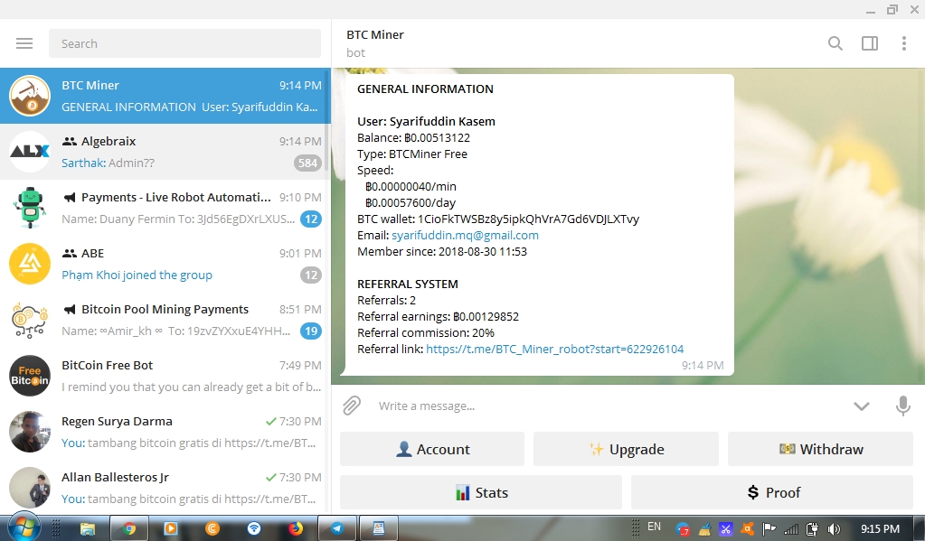Image resolution: width=925 pixels, height=541 pixels.
Task: Open the battery power tray icon
Action: [812, 529]
